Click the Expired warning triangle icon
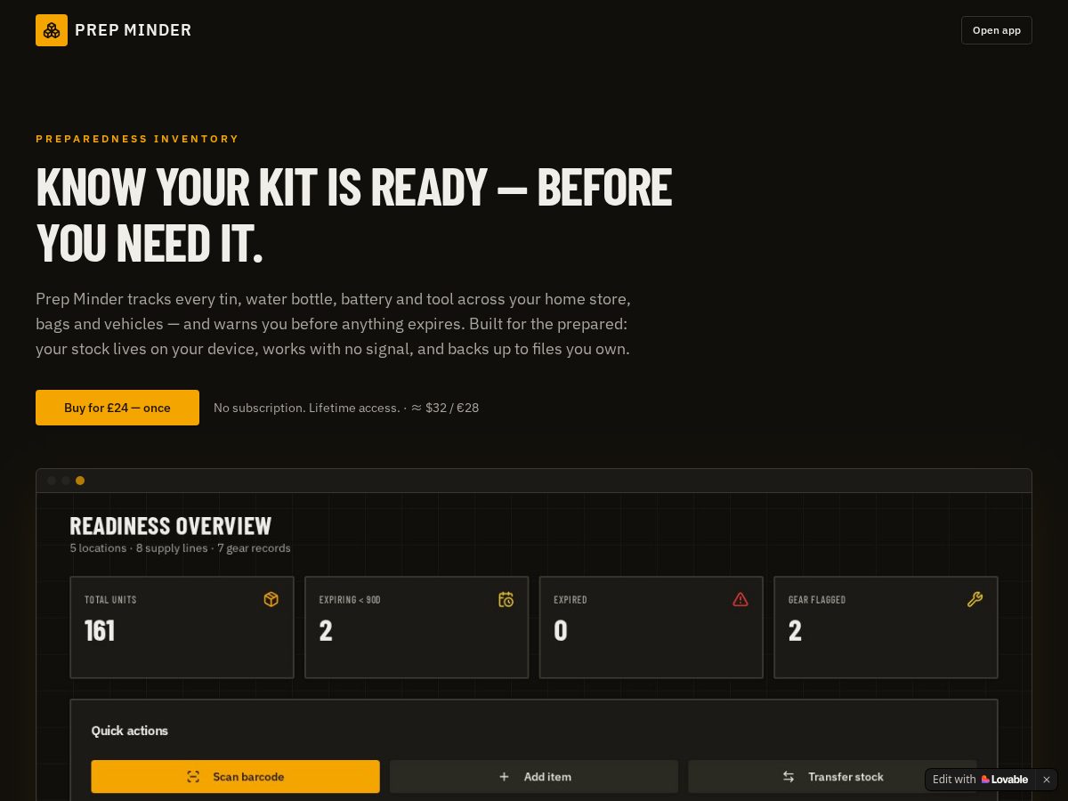Screen dimensions: 1068x801 coord(740,600)
